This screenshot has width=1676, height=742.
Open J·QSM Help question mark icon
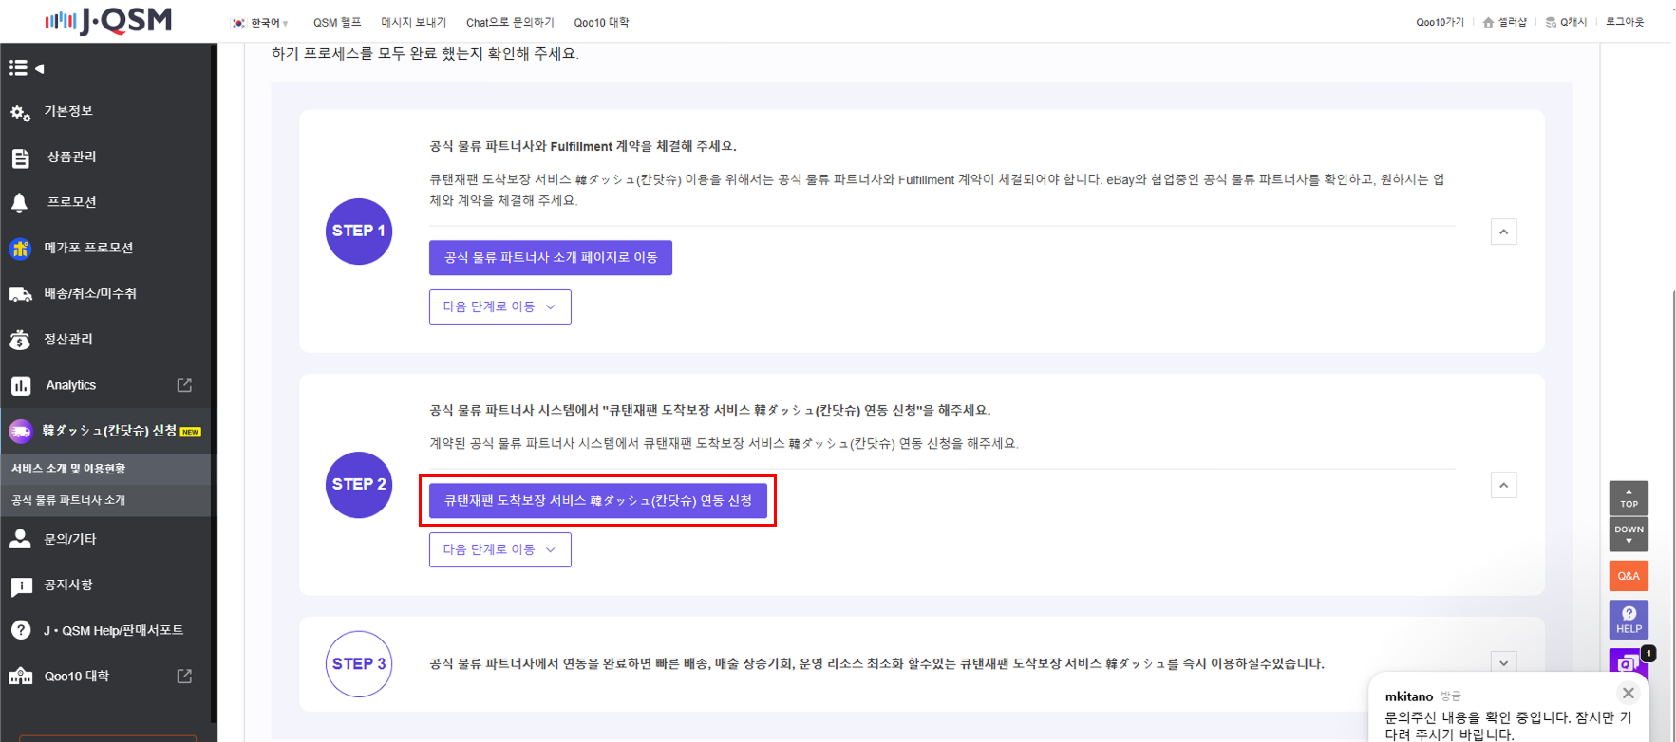(20, 630)
